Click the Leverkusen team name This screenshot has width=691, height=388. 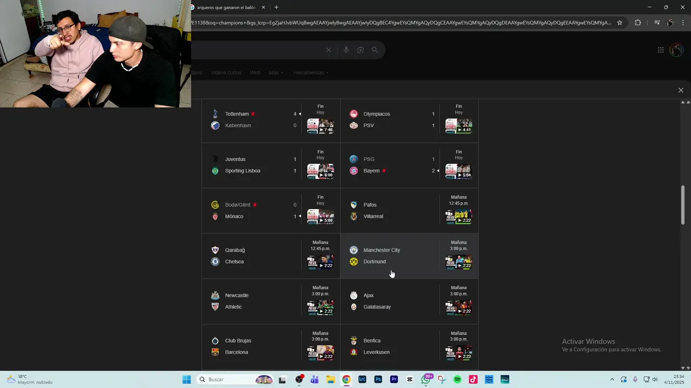click(x=376, y=352)
